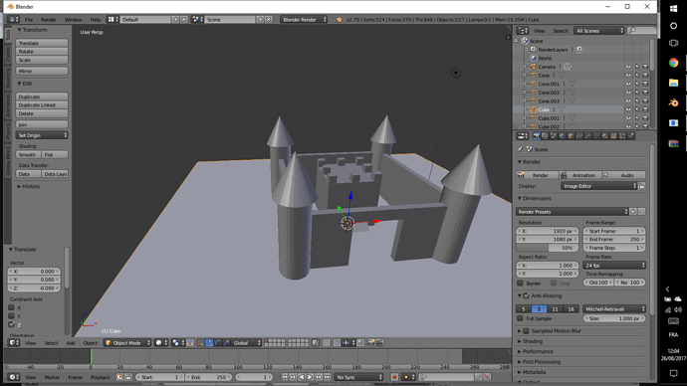Click the Duplicate Linked button
Screen dimensions: 687x386
(x=42, y=105)
